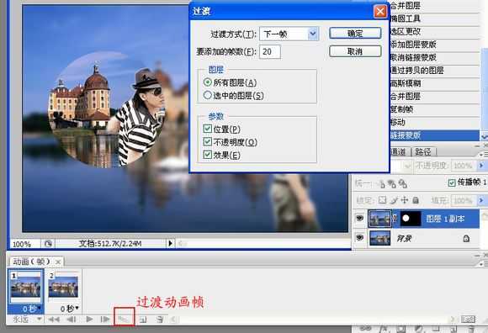Click the 要添加的帧数 input field
488x333 pixels.
pos(270,51)
